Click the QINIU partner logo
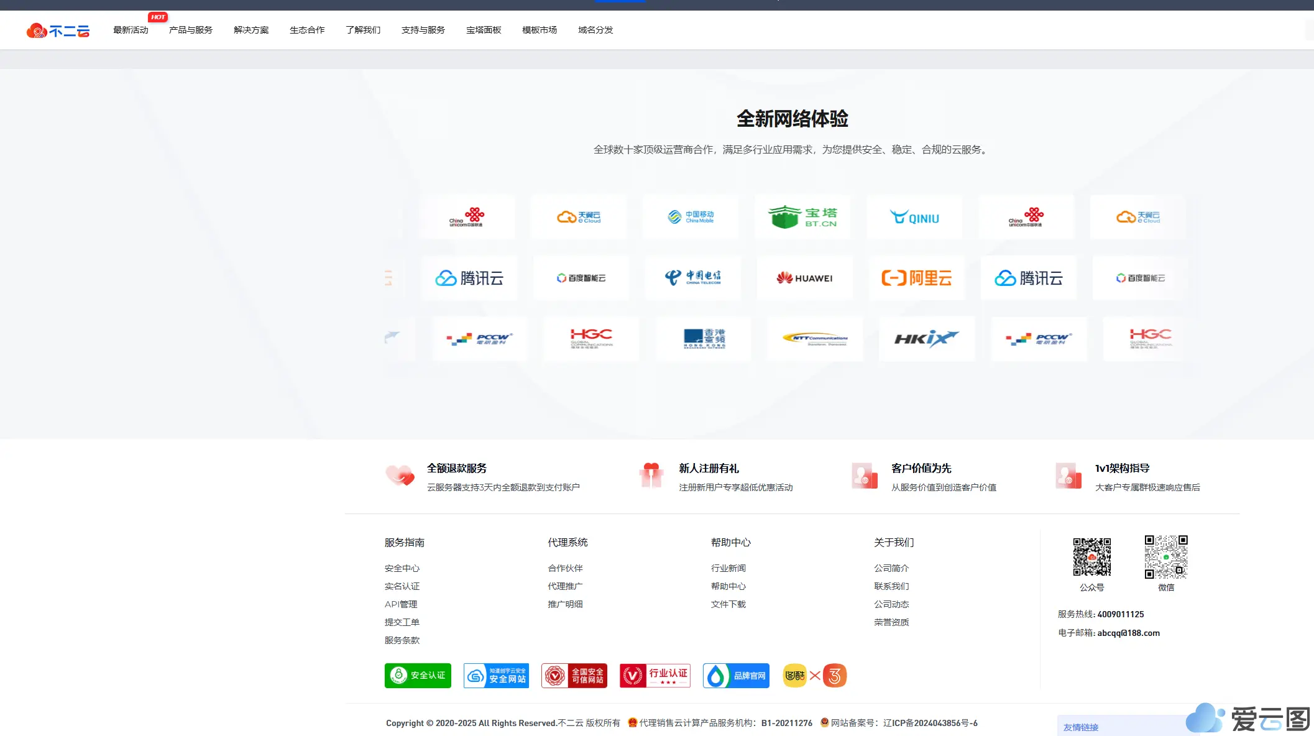The width and height of the screenshot is (1314, 736). (x=914, y=217)
